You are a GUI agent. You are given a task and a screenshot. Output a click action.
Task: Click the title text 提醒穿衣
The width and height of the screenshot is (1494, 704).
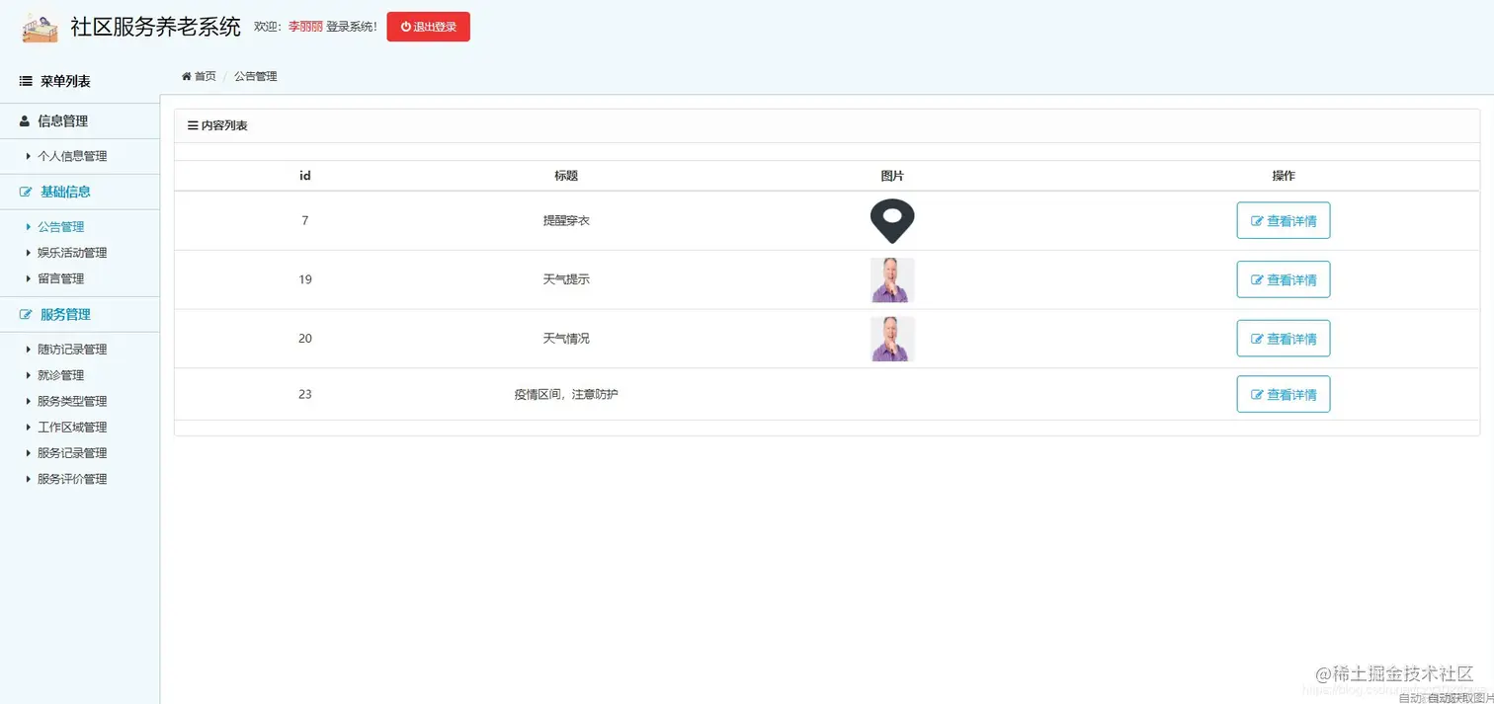(566, 221)
